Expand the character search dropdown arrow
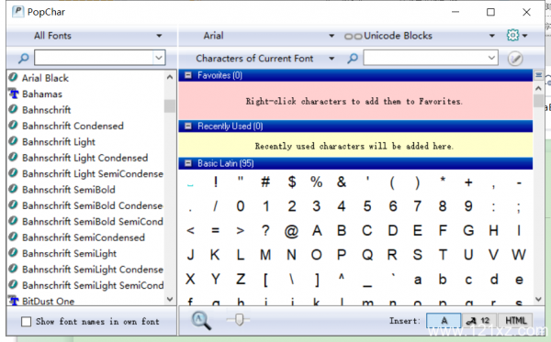The height and width of the screenshot is (342, 551). pyautogui.click(x=491, y=58)
